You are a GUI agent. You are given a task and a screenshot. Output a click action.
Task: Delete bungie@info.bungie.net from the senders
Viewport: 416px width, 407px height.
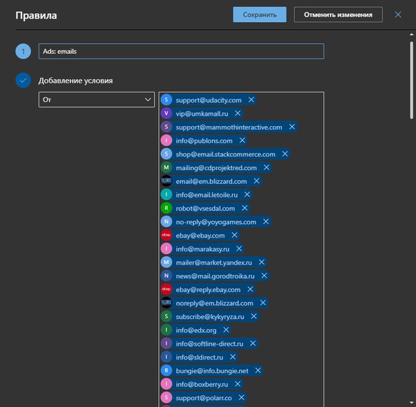pos(258,371)
